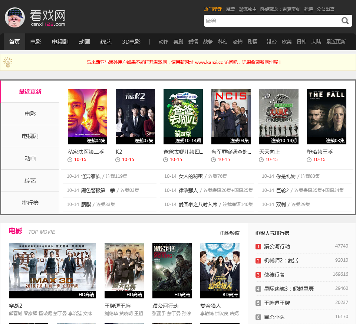Browse 港台 region link
The image size is (356, 324).
point(272,42)
